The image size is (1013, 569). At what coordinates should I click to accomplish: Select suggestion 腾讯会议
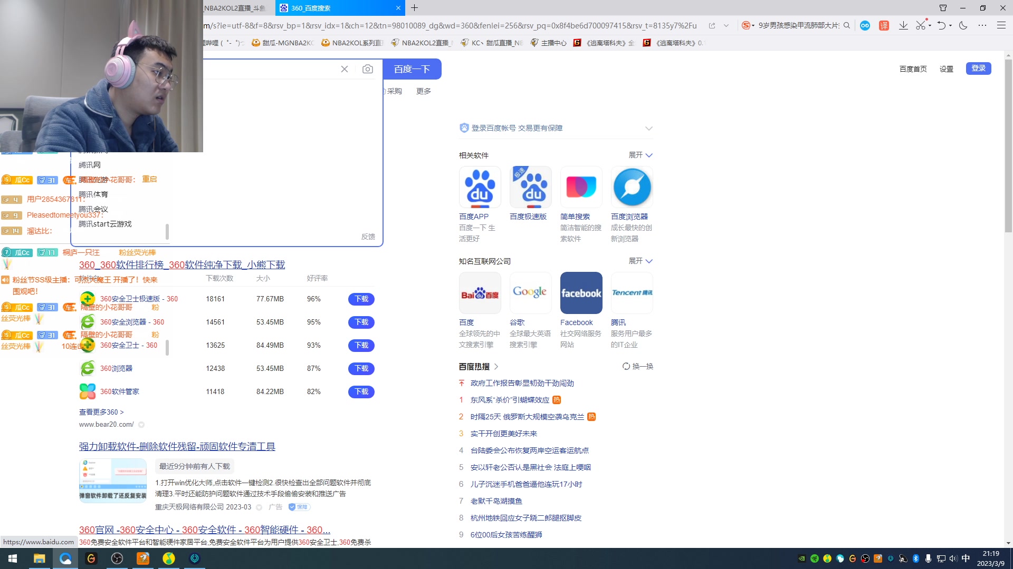tap(93, 209)
